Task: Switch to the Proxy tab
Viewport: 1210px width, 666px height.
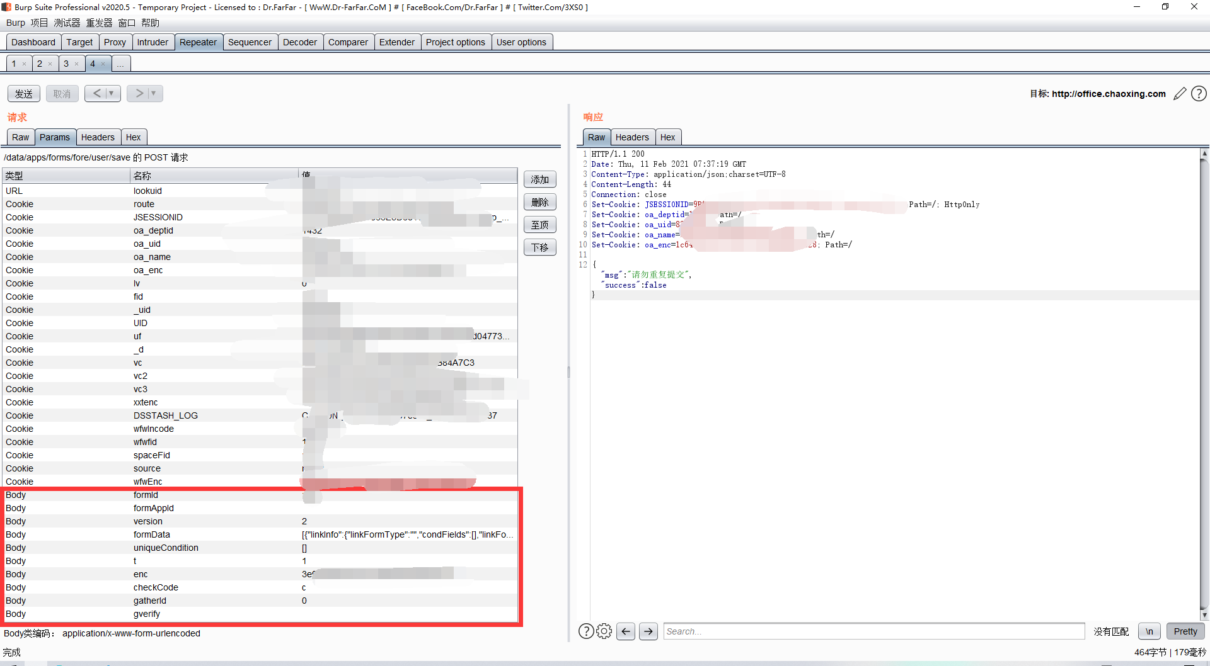Action: pyautogui.click(x=115, y=42)
